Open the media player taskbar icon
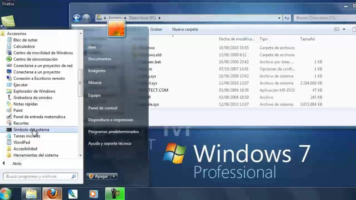The width and height of the screenshot is (356, 200). (94, 194)
